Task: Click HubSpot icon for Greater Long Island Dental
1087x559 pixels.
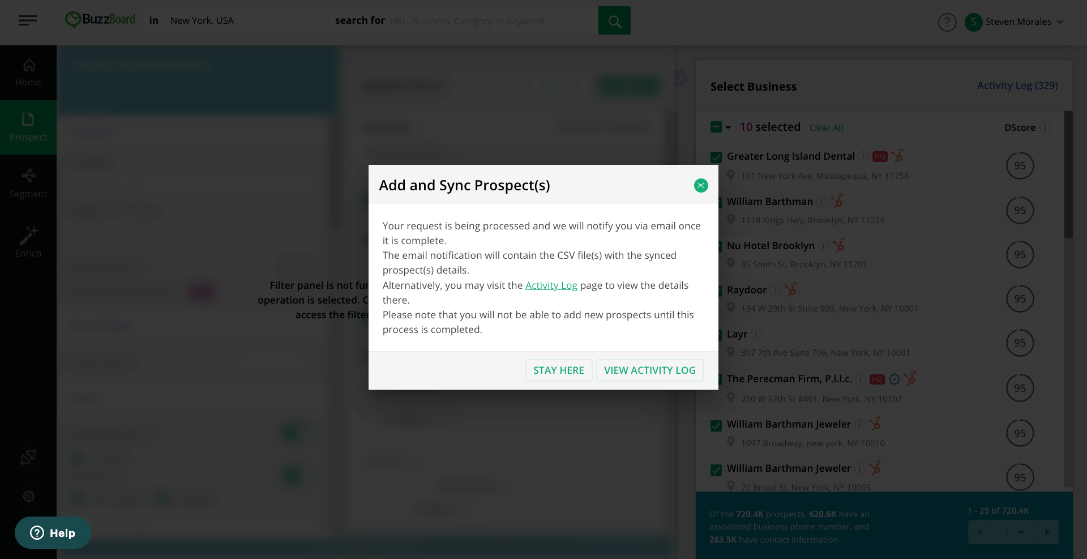Action: (x=898, y=155)
